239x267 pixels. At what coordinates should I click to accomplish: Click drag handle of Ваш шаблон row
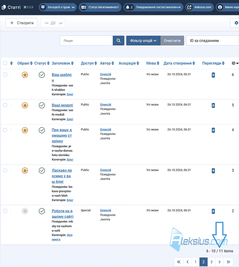tap(11, 75)
